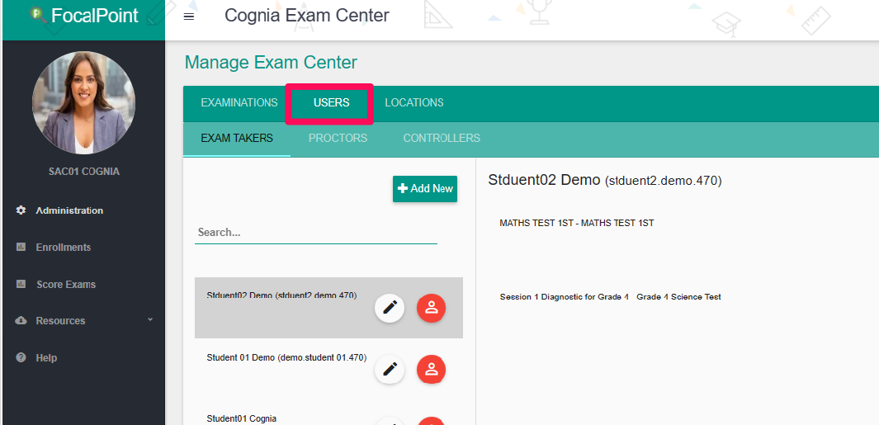The image size is (879, 425).
Task: Select the Users tab
Action: tap(331, 103)
